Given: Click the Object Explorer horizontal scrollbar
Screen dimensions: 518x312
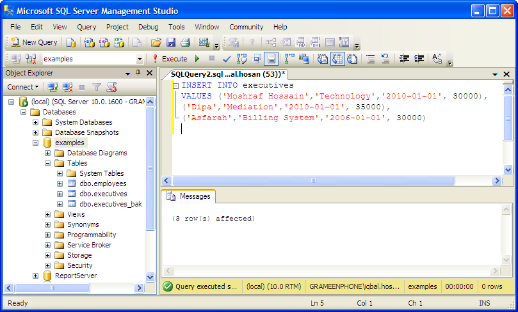Looking at the screenshot, I should click(x=53, y=288).
